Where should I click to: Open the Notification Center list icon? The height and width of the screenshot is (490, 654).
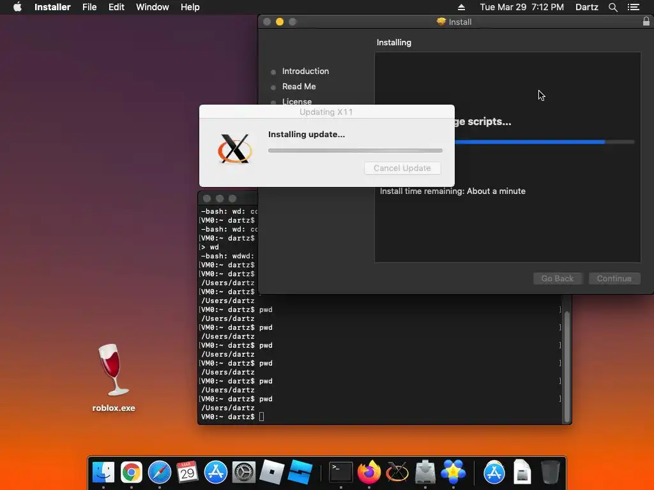point(634,7)
